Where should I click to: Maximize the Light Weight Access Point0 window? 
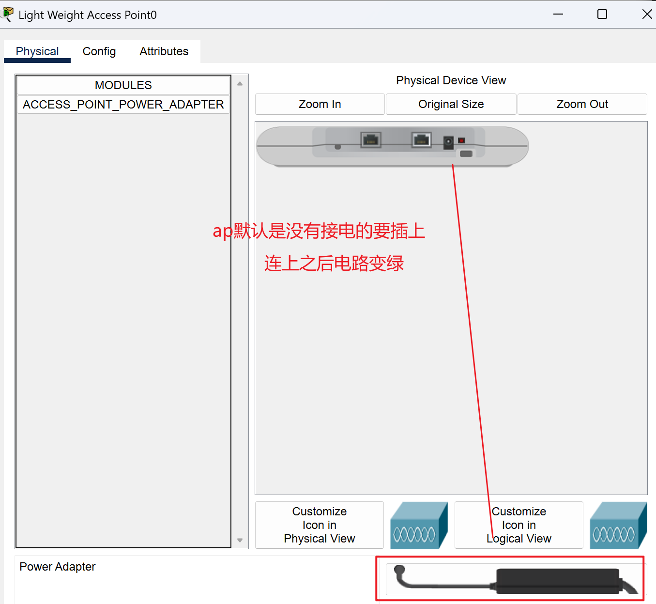coord(602,14)
